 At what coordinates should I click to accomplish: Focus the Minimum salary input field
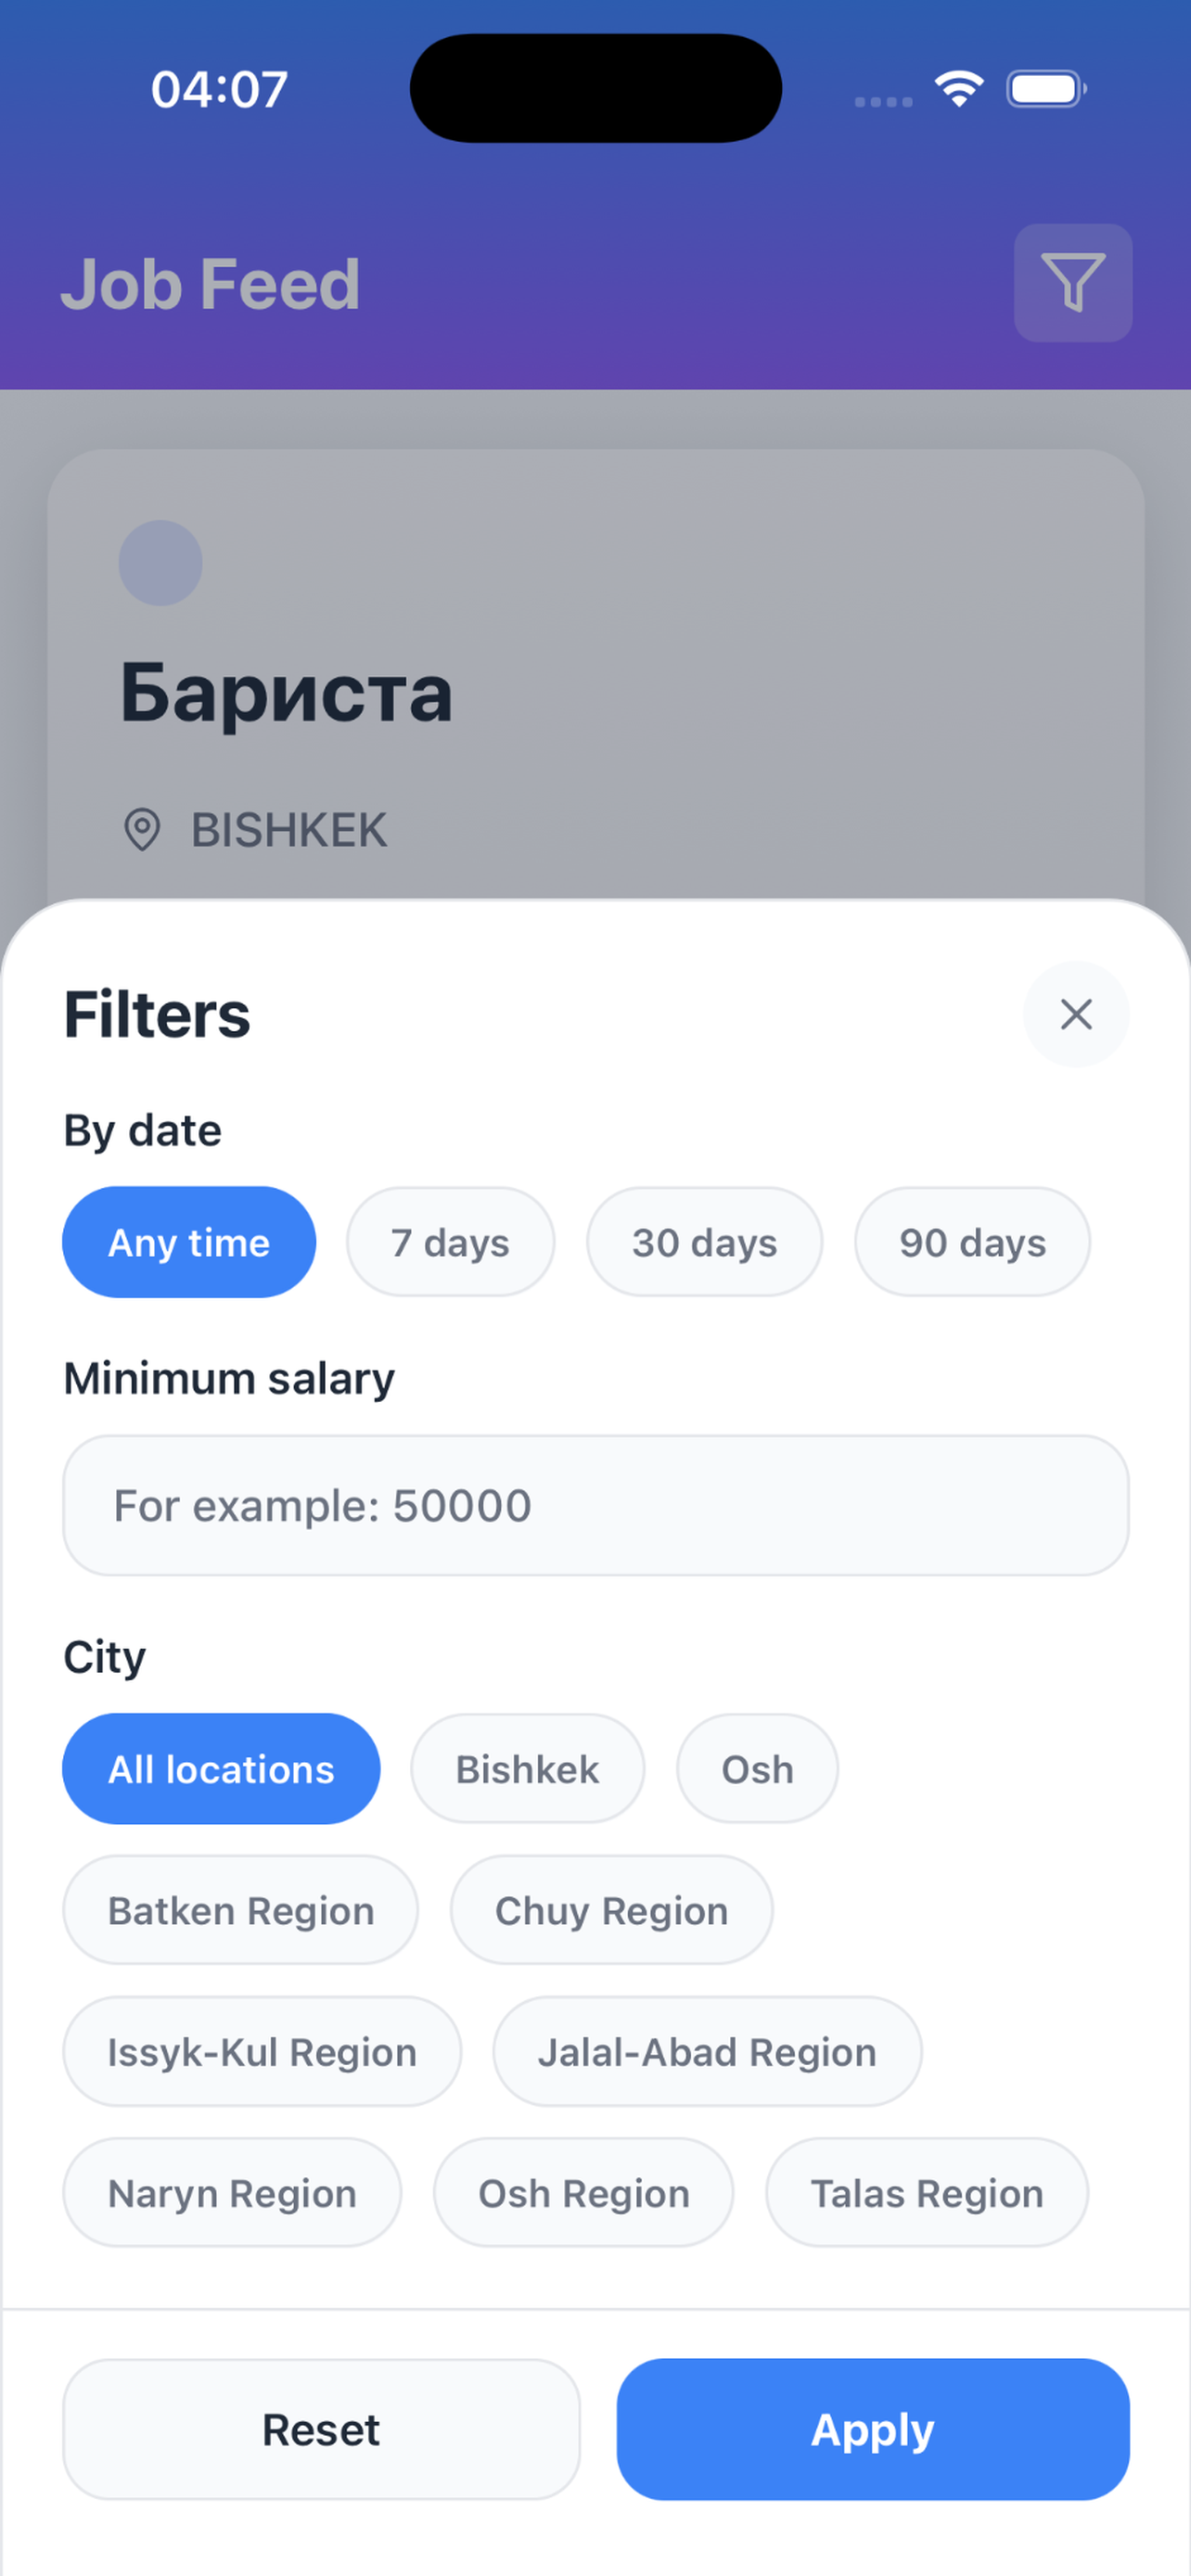596,1505
